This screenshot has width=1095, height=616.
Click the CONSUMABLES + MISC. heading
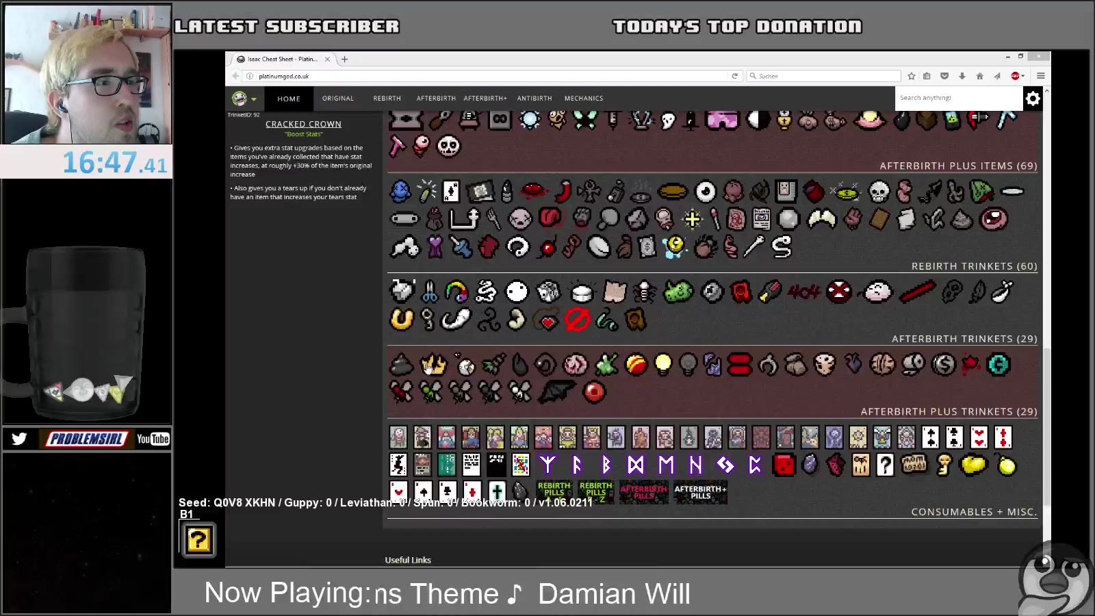coord(974,512)
